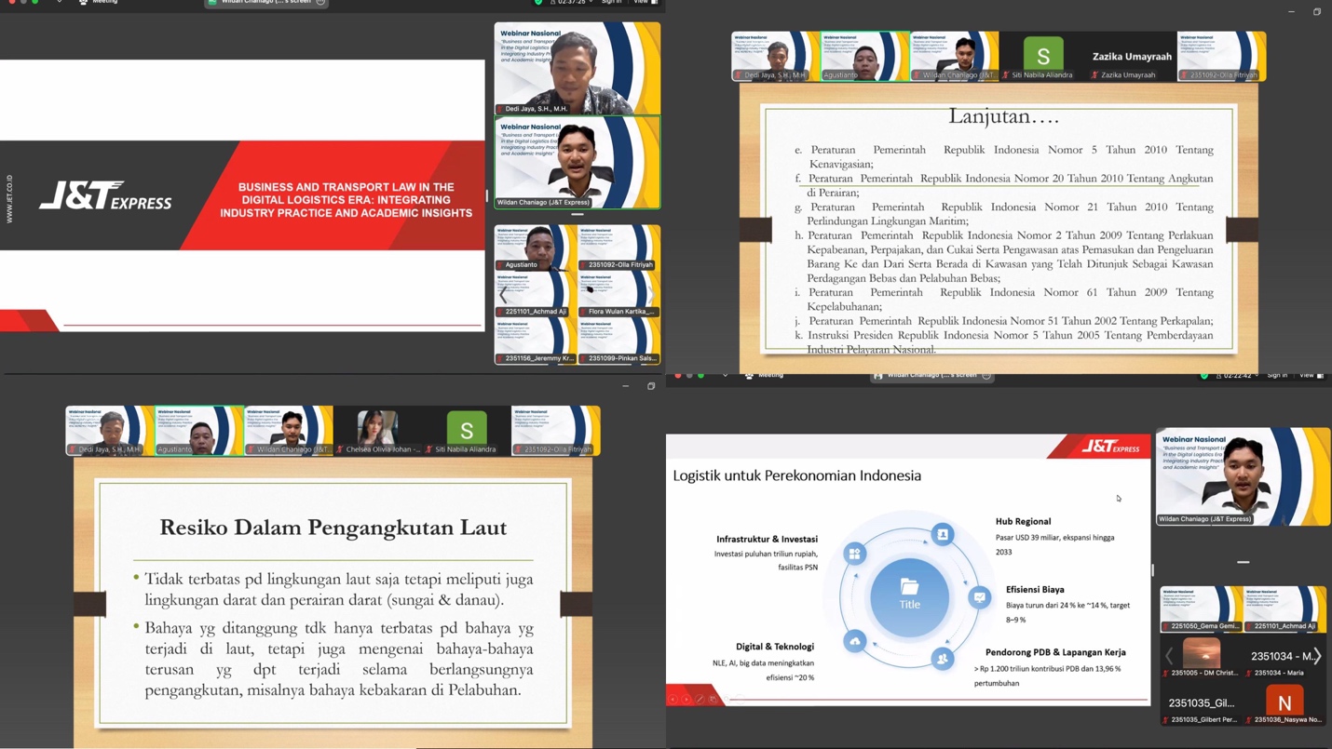
Task: Expand the chevron next to the traffic light buttons
Action: pos(59,4)
